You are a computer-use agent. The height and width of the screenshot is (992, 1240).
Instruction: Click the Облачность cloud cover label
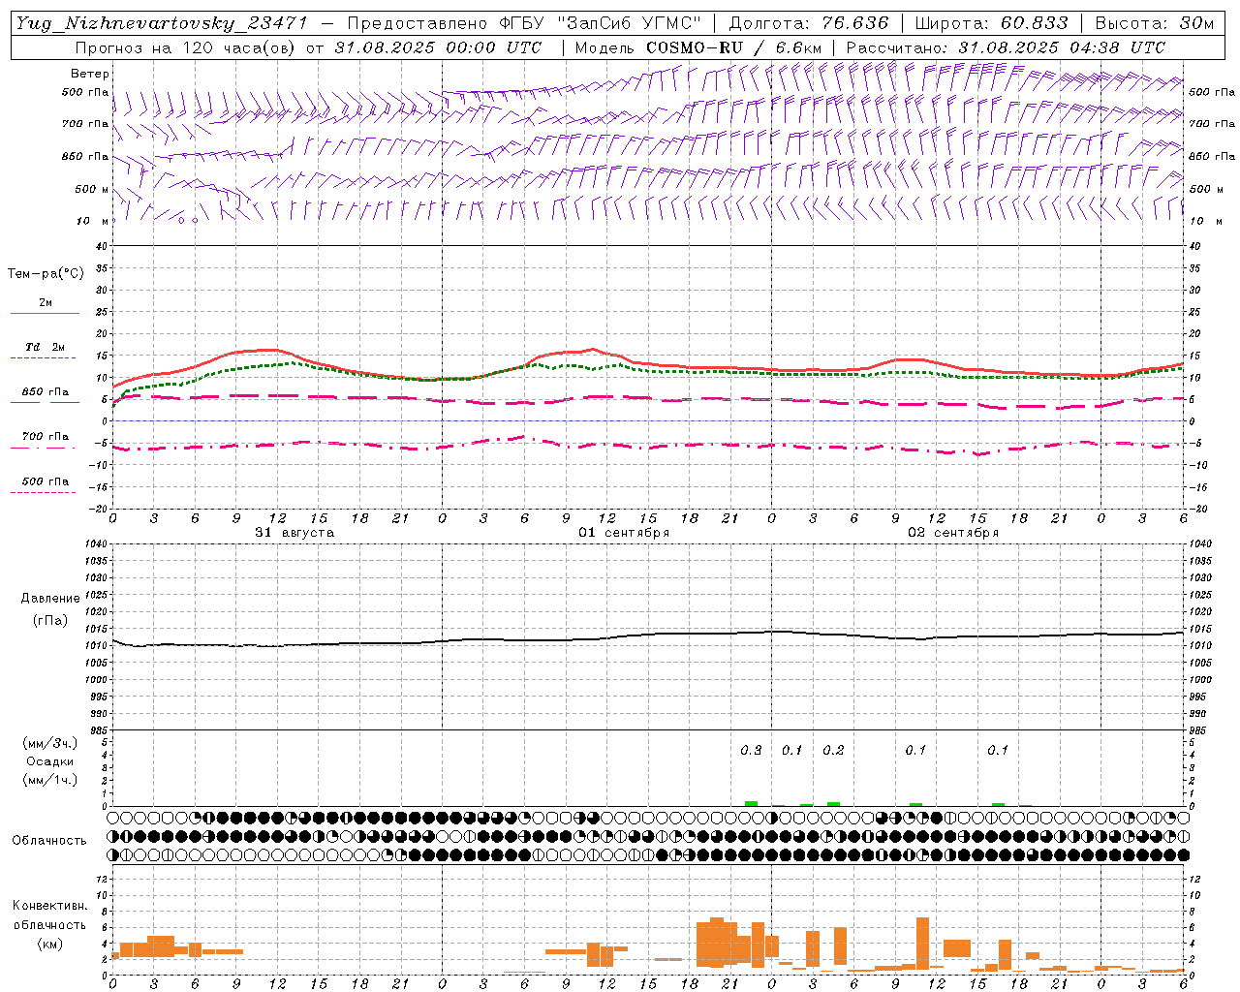49,841
